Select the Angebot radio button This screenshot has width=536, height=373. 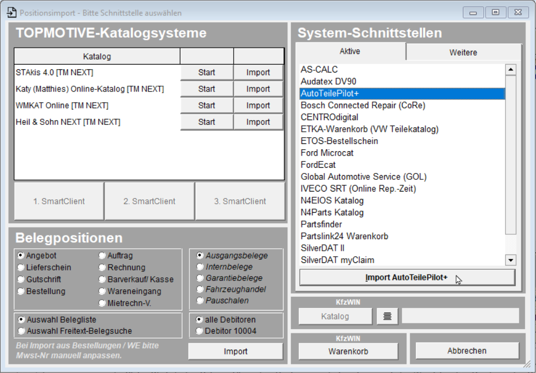coord(21,256)
